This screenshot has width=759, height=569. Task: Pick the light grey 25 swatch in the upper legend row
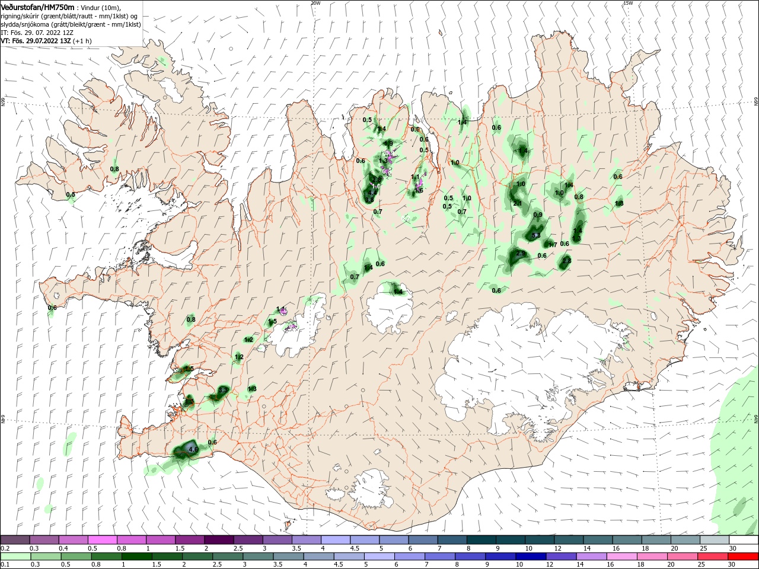[x=714, y=540]
